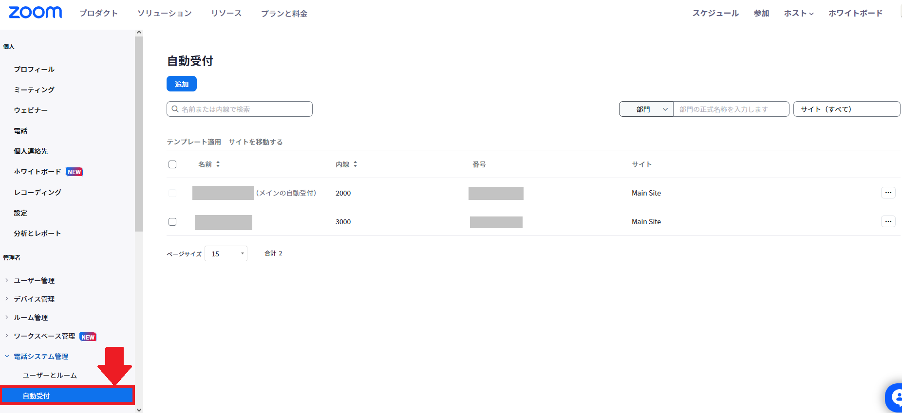Open プランと料金 page
Image resolution: width=902 pixels, height=413 pixels.
284,13
